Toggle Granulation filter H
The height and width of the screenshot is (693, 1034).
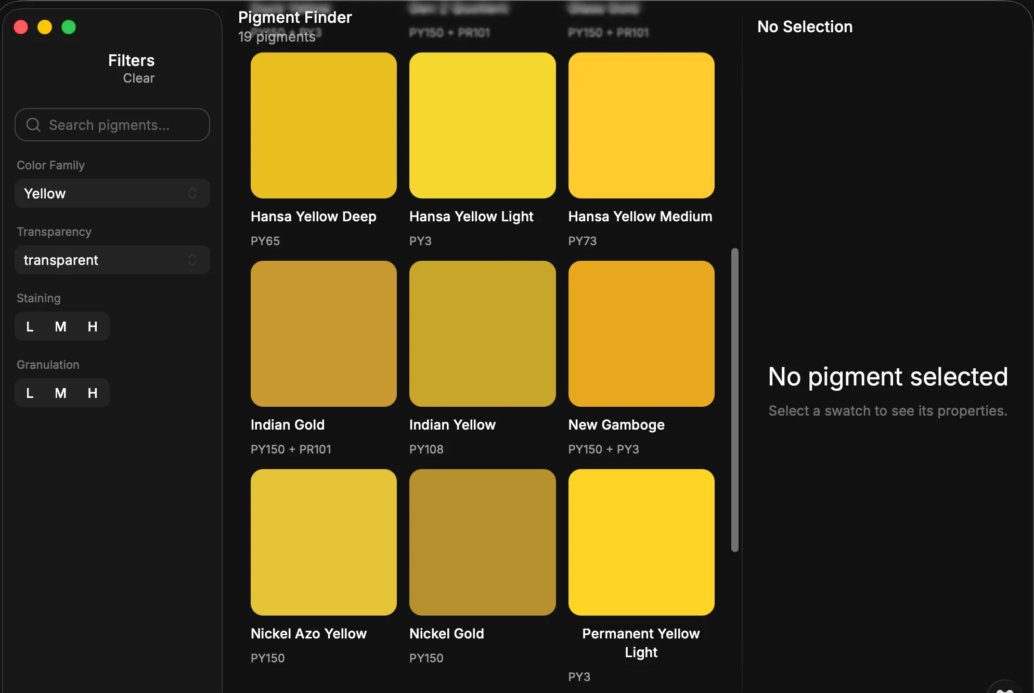[x=93, y=393]
